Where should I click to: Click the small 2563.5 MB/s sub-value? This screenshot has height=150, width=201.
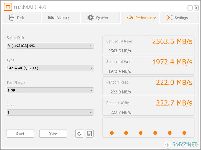tap(120, 51)
